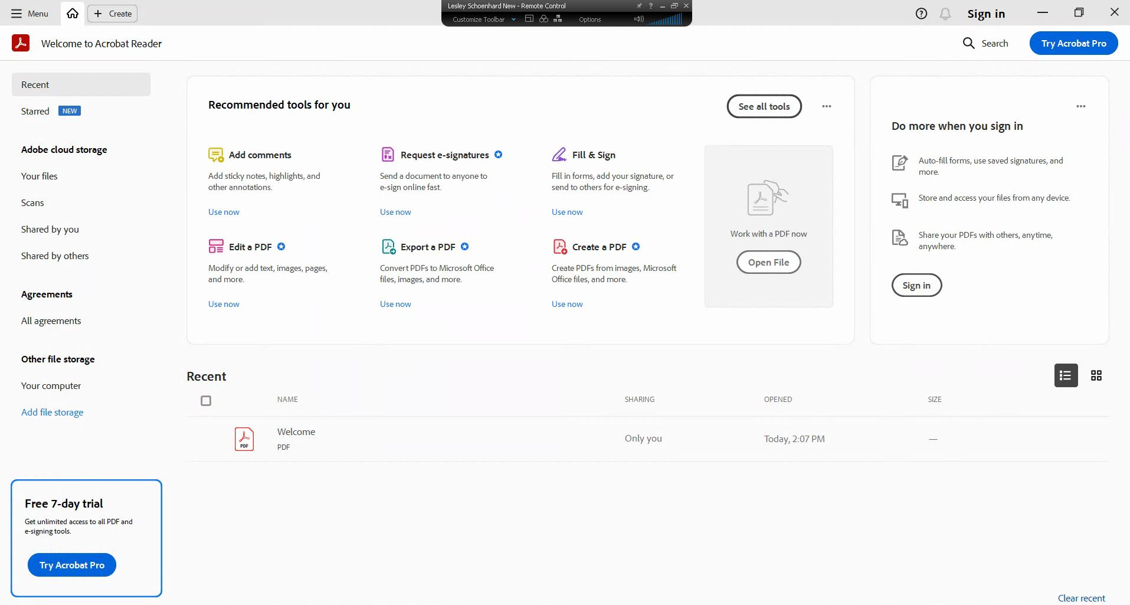Switch to grid view of recent files
Image resolution: width=1130 pixels, height=605 pixels.
(x=1096, y=375)
